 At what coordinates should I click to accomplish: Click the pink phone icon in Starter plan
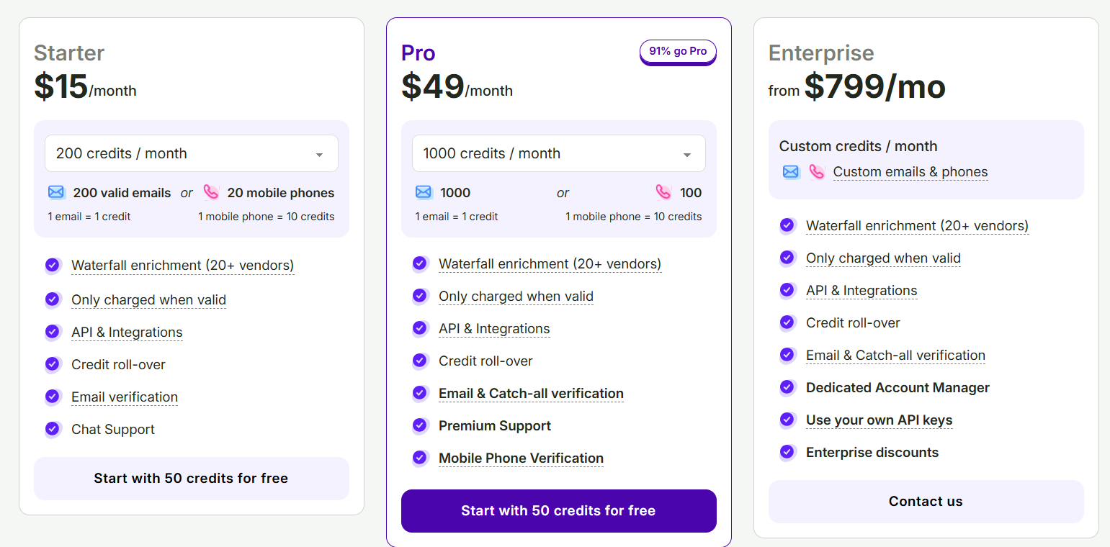210,192
